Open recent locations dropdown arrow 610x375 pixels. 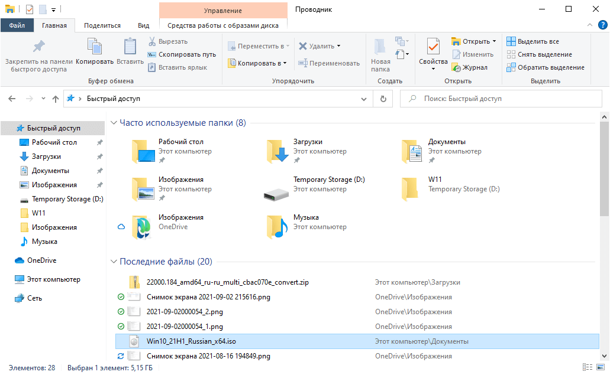tap(43, 99)
